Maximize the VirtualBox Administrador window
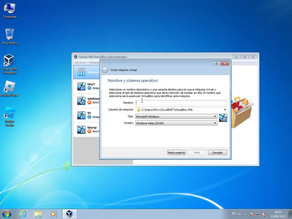The height and width of the screenshot is (219, 292). coord(245,57)
